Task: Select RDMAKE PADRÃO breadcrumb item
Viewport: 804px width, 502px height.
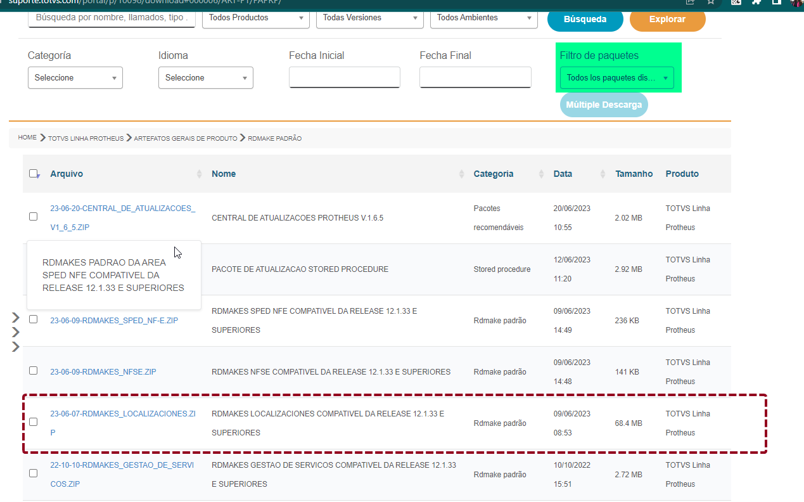Action: 274,138
